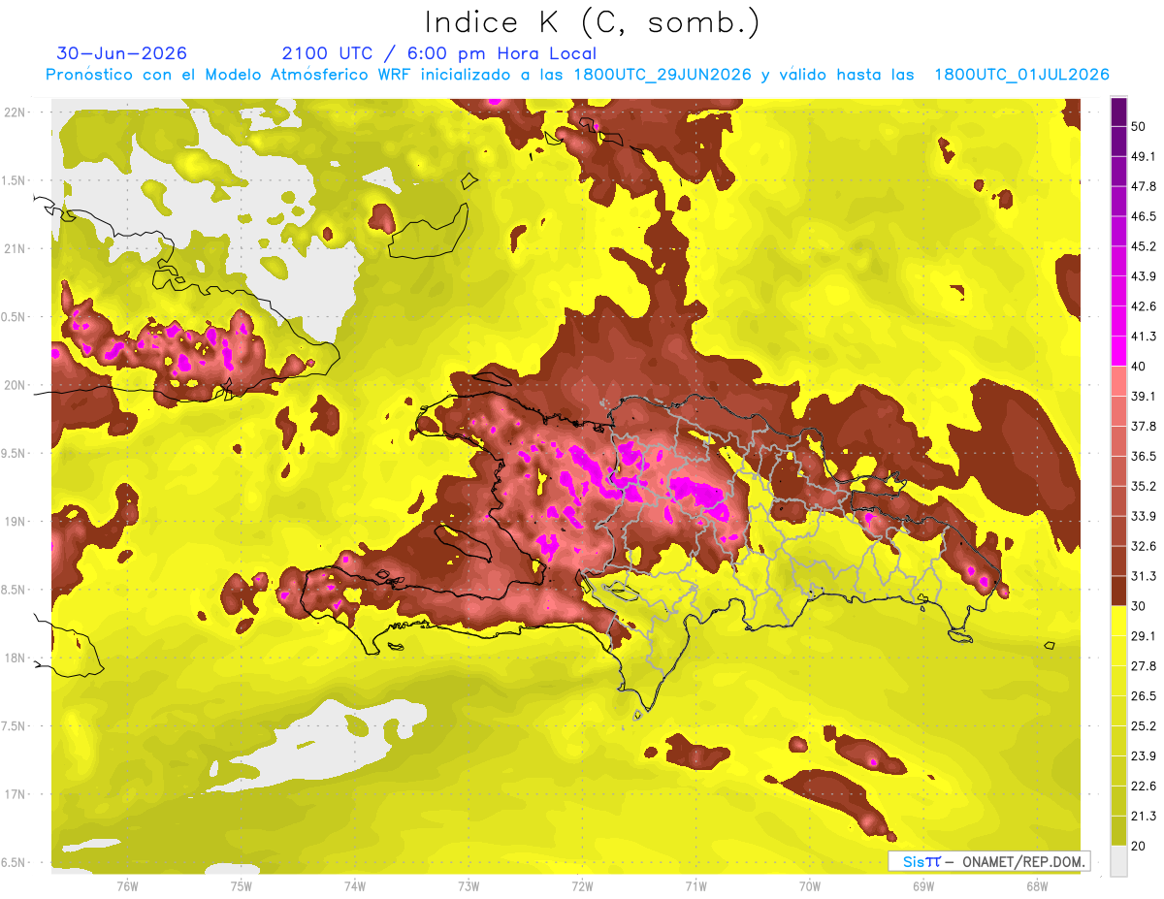Click the '73W' longitude label
1164x899 pixels.
[469, 885]
